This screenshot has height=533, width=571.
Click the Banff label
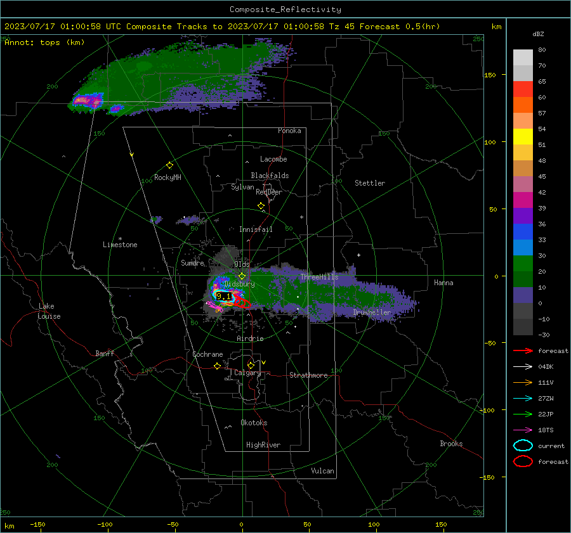coord(105,354)
